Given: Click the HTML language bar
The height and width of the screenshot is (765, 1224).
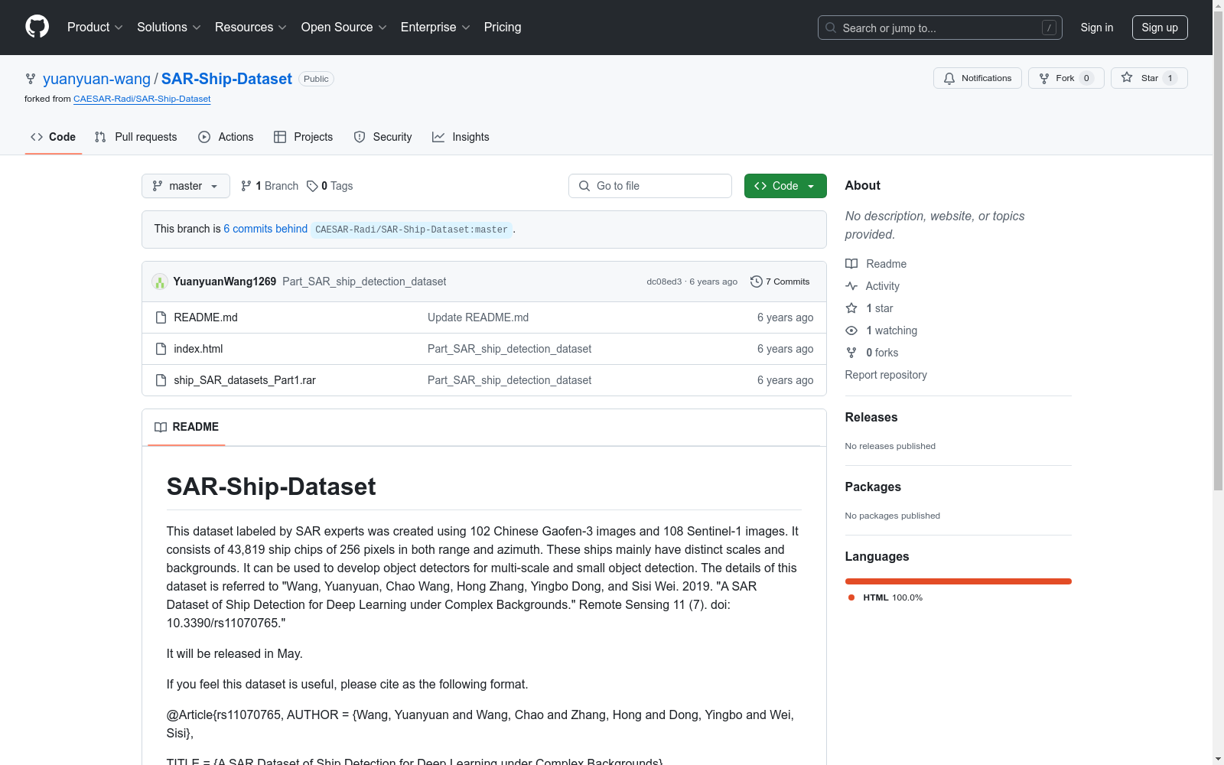Looking at the screenshot, I should pyautogui.click(x=959, y=581).
